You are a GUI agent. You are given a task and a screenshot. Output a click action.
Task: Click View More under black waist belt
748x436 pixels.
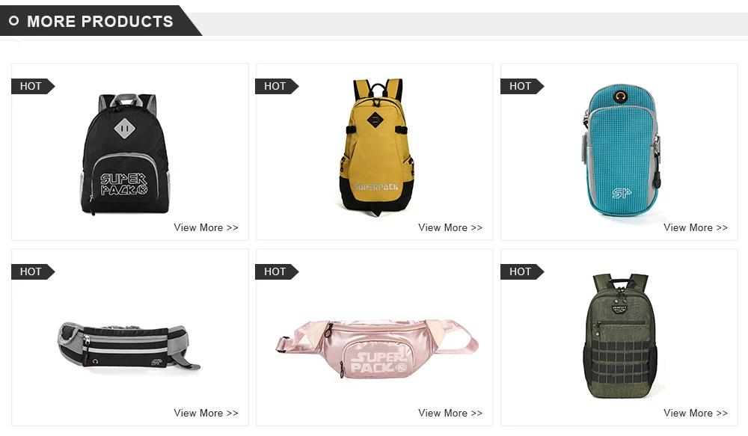[x=206, y=413]
